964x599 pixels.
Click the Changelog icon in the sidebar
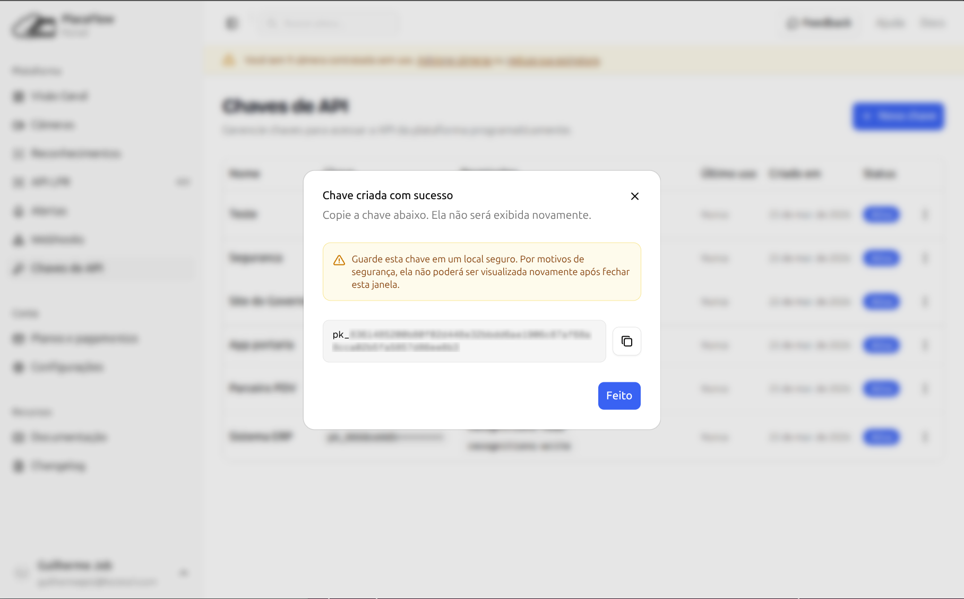pos(19,466)
